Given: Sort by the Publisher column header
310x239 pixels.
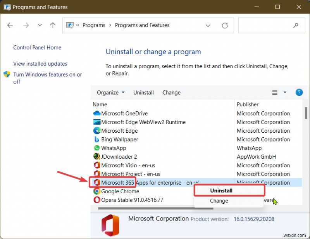Looking at the screenshot, I should [x=248, y=104].
